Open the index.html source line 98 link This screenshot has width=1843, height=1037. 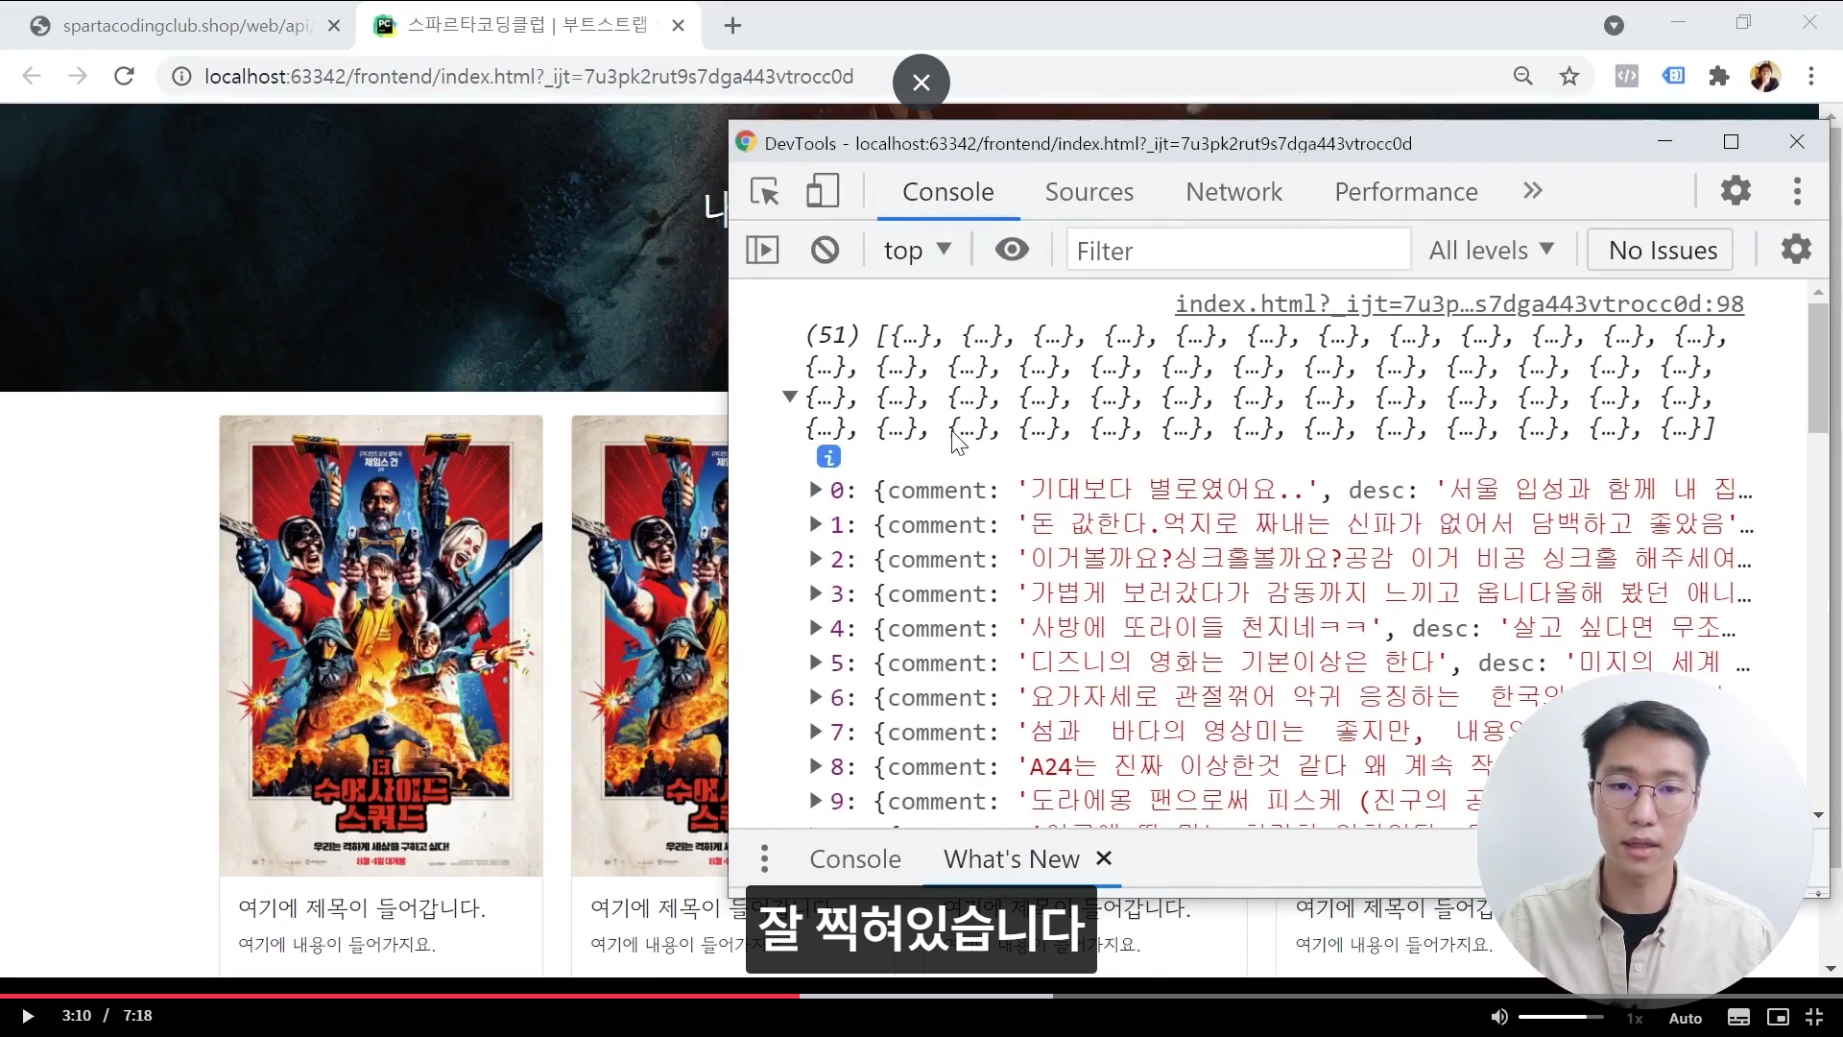(1459, 304)
